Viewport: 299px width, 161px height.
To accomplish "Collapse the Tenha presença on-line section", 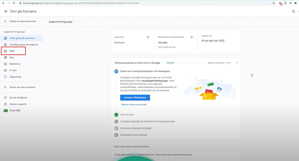I will click(x=237, y=63).
